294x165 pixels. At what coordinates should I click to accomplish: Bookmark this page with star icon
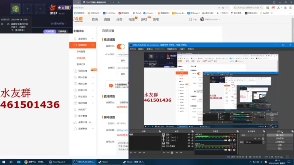[x=223, y=8]
